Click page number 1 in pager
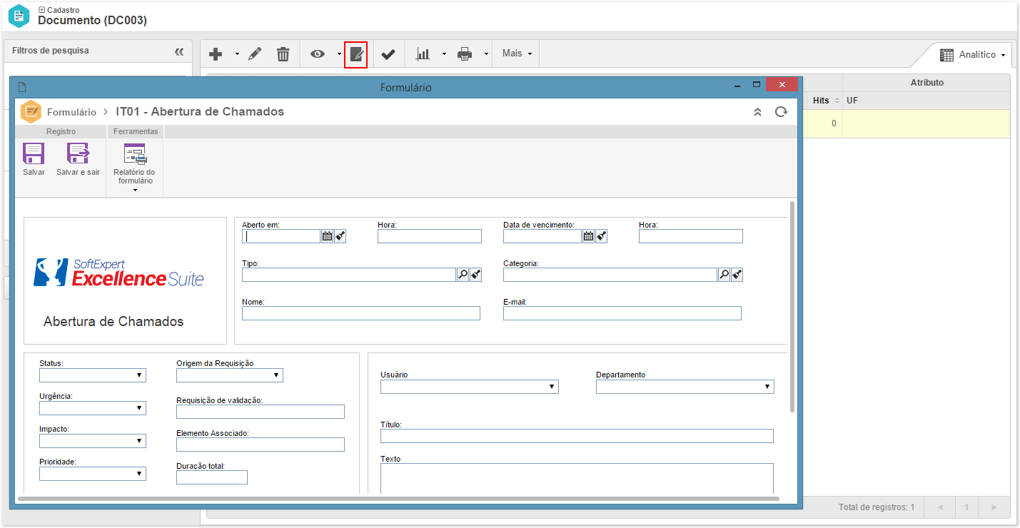The width and height of the screenshot is (1020, 528). [x=966, y=507]
